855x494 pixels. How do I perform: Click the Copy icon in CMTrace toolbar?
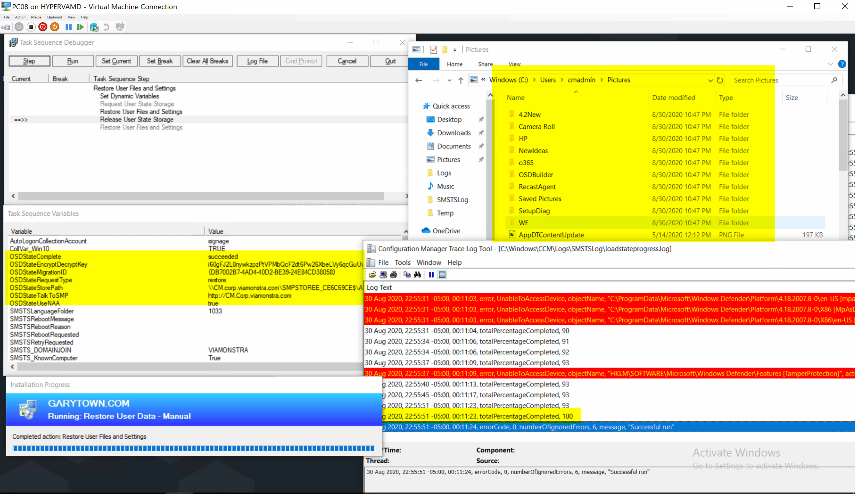pyautogui.click(x=407, y=275)
